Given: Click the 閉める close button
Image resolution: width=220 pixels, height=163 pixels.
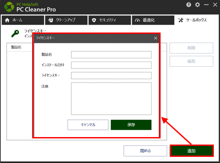Looking at the screenshot, I should point(145,151).
